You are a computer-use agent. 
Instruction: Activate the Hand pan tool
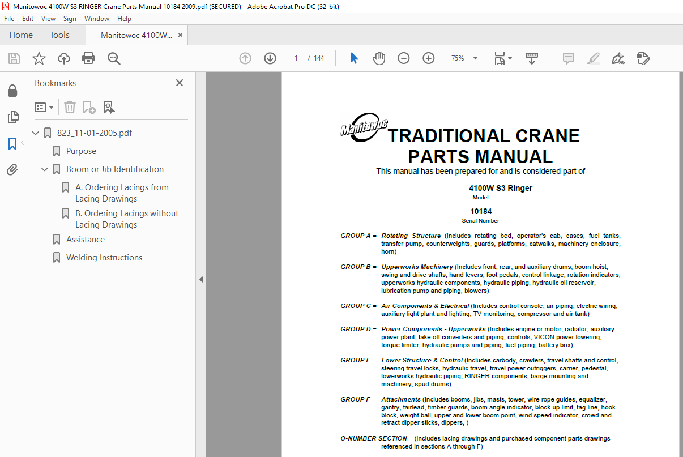[379, 58]
